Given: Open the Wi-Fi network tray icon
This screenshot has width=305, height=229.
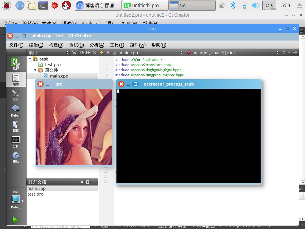Looking at the screenshot, I should click(x=244, y=5).
